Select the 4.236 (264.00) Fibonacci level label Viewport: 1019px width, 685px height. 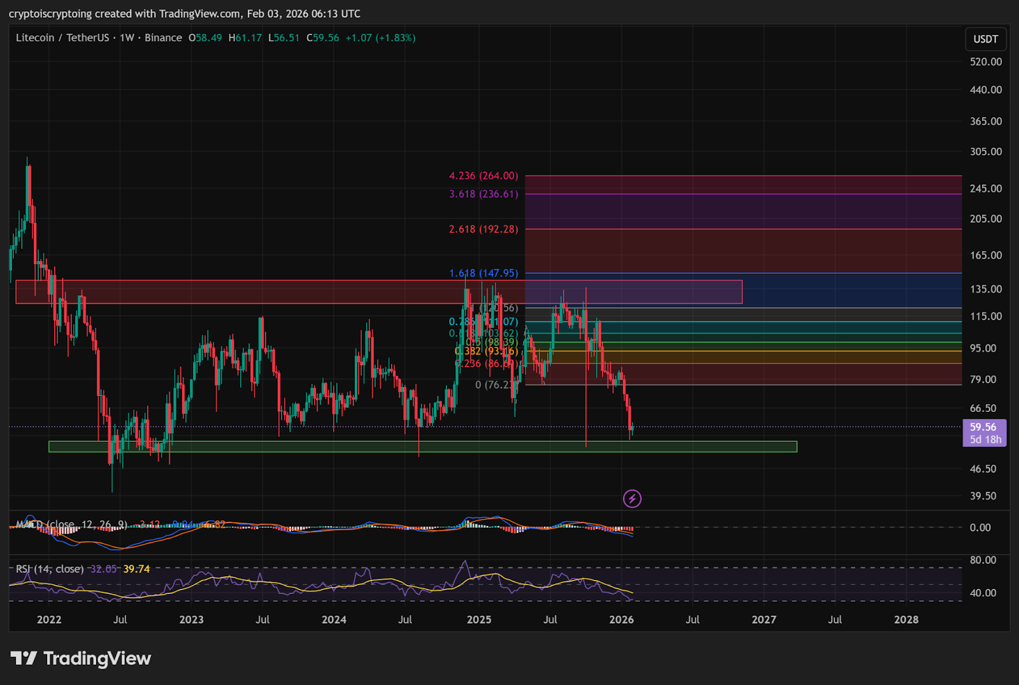coord(483,176)
